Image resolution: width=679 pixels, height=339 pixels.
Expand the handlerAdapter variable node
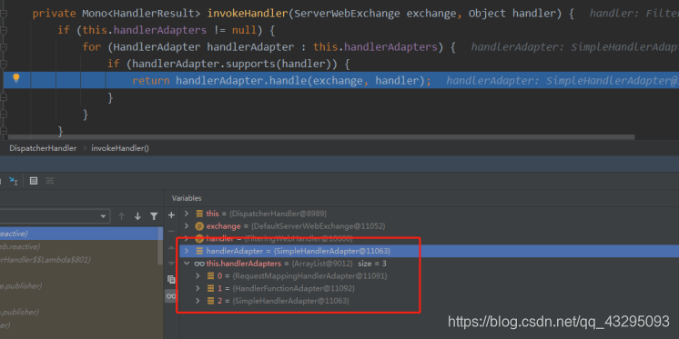187,251
